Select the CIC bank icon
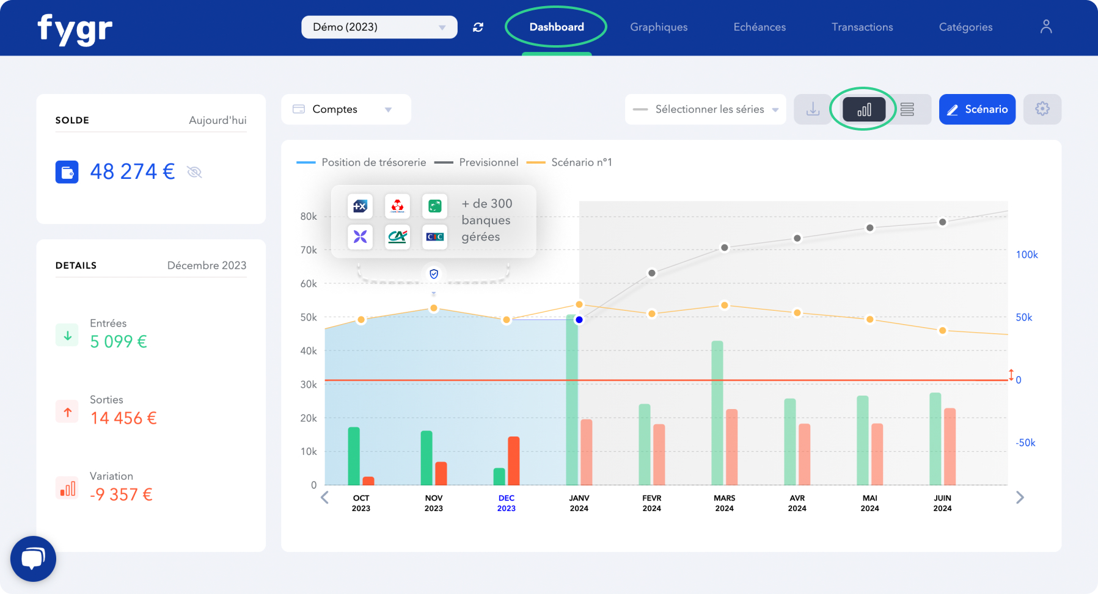Screen dimensions: 1098x594 [x=434, y=237]
